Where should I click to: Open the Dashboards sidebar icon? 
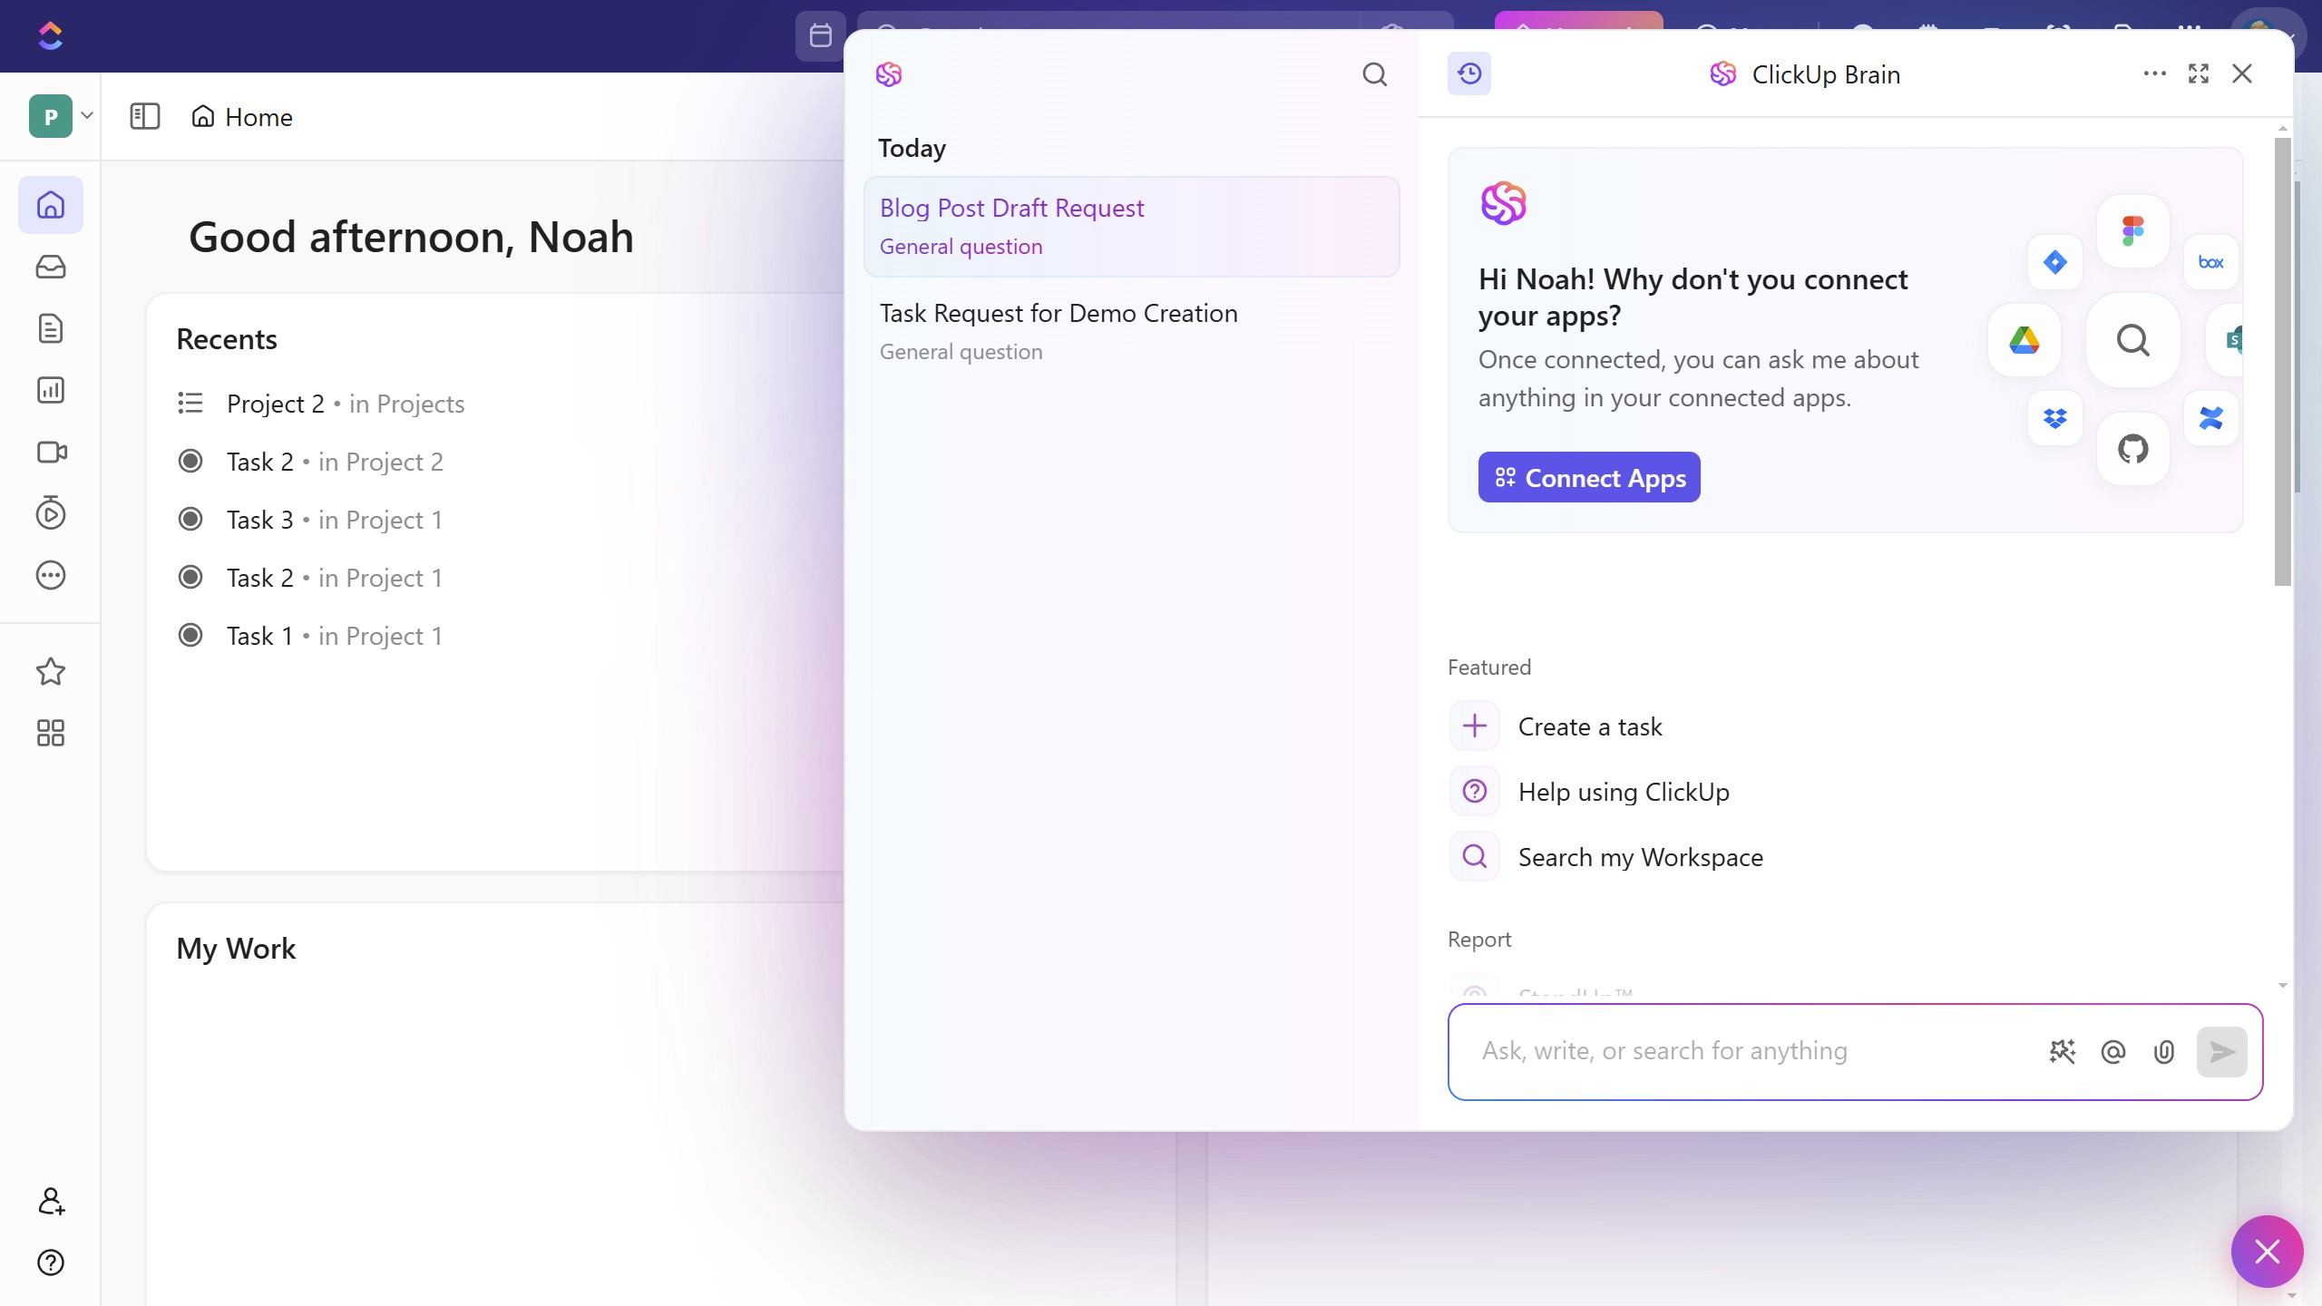pyautogui.click(x=51, y=390)
